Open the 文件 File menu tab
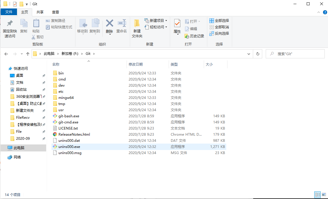This screenshot has height=199, width=328. (9, 12)
